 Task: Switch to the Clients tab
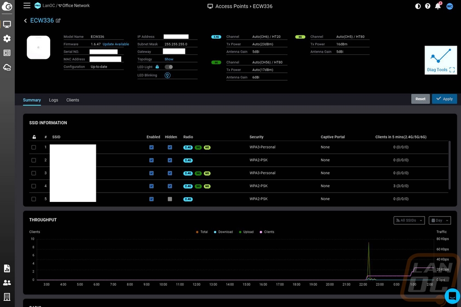point(73,100)
